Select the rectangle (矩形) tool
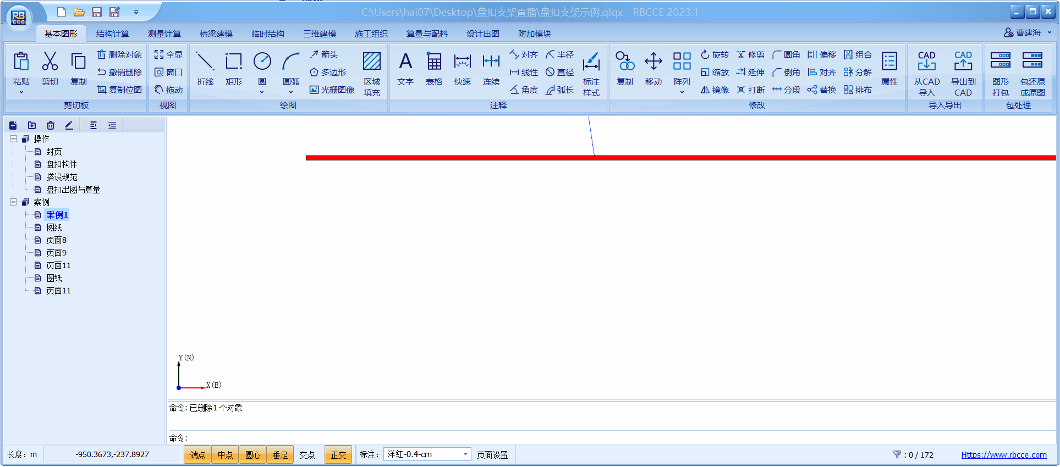This screenshot has width=1060, height=467. (233, 69)
